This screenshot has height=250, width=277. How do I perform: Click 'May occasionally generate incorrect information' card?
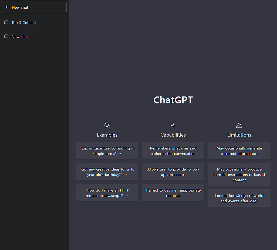click(239, 151)
